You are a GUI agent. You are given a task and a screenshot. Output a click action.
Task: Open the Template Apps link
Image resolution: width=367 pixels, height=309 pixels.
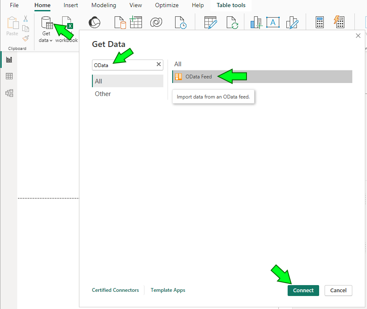tap(168, 290)
